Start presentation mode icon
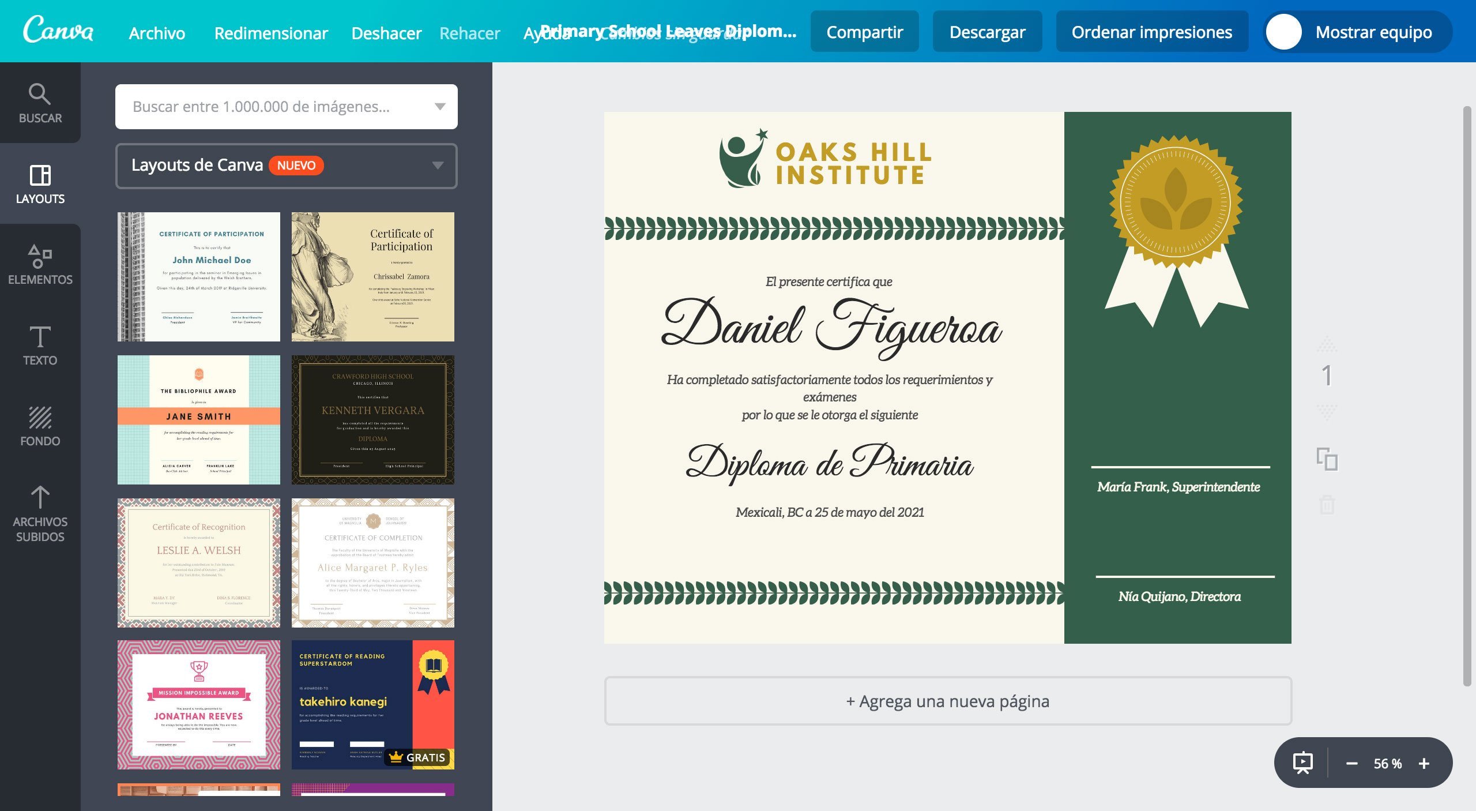The image size is (1476, 811). pos(1303,763)
